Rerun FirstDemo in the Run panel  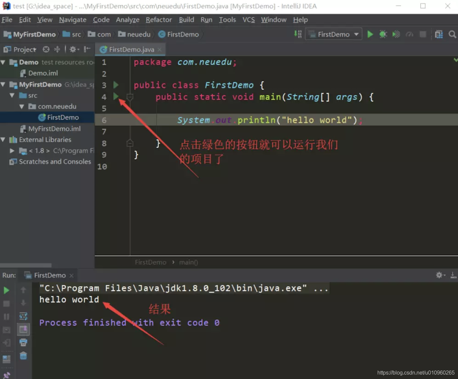pos(6,291)
